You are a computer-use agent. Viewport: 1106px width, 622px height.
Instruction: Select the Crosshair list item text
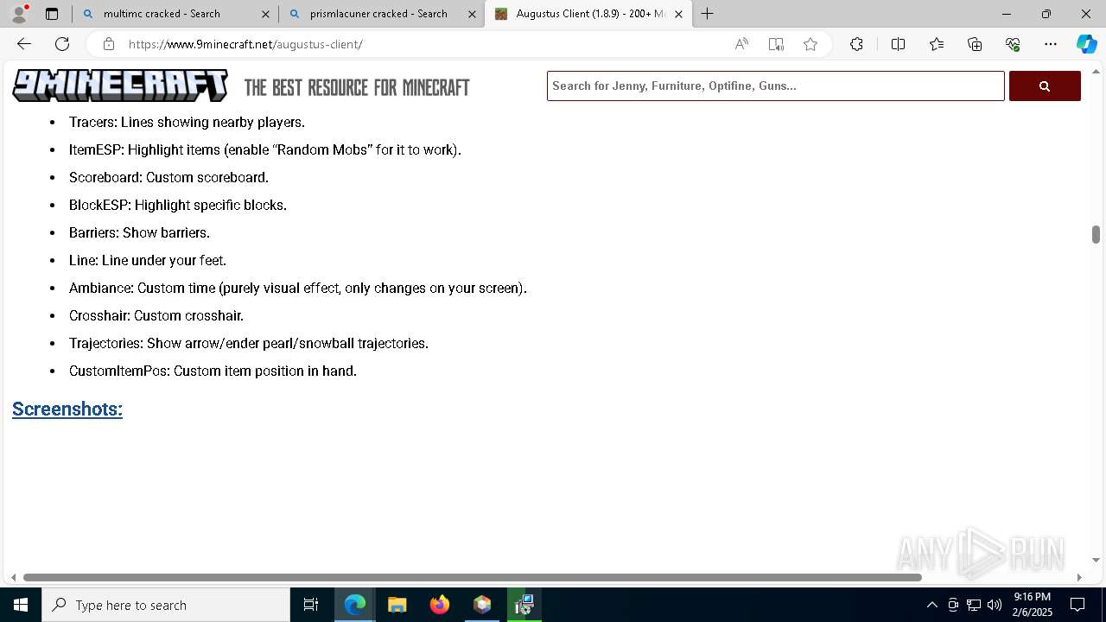156,315
